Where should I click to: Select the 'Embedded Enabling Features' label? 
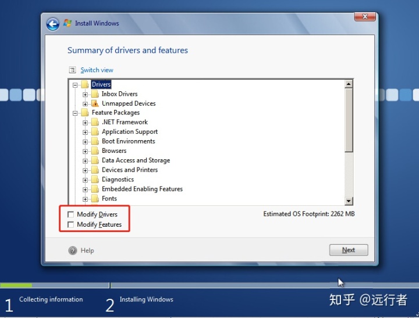click(142, 189)
